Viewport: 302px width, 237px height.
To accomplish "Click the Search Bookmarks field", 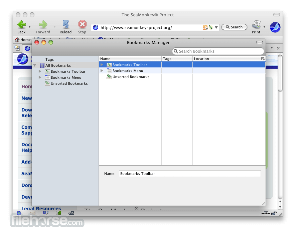I will 218,51.
